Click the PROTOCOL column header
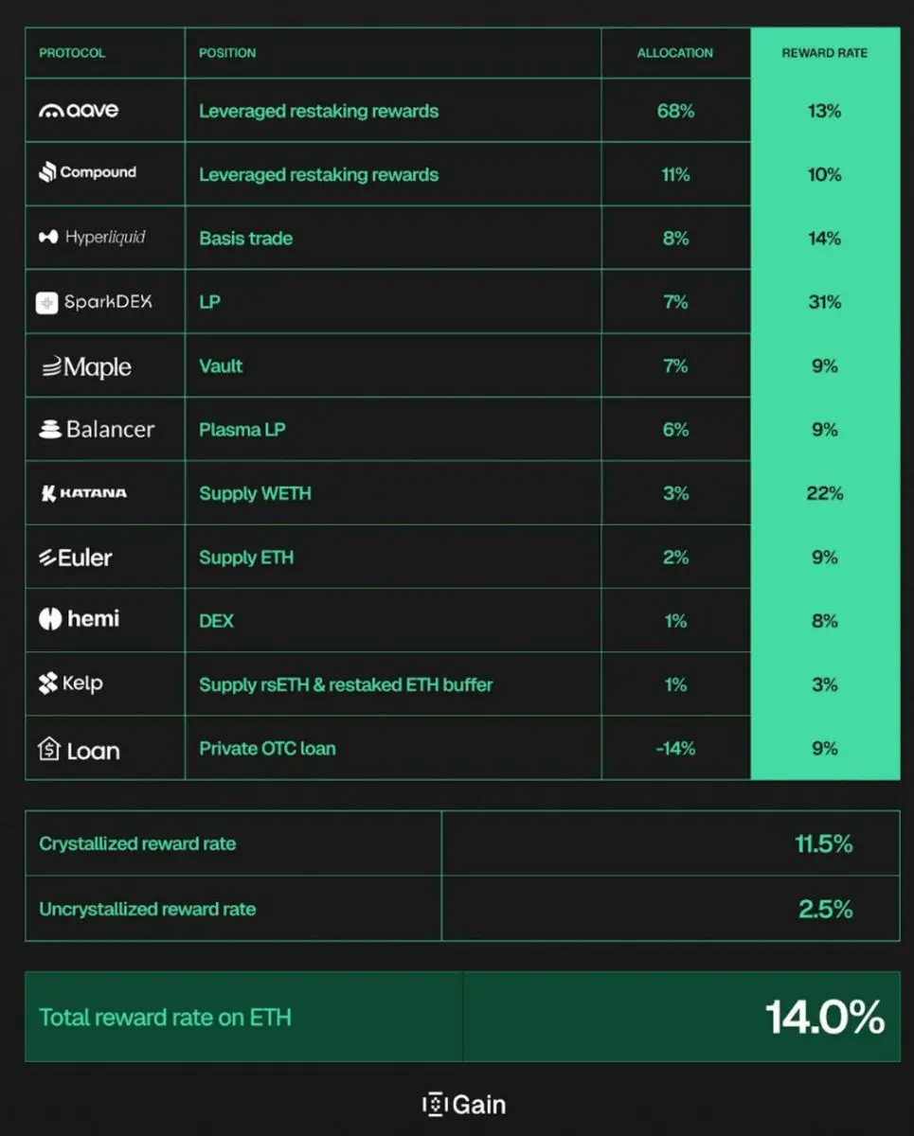Viewport: 914px width, 1136px height. click(72, 53)
